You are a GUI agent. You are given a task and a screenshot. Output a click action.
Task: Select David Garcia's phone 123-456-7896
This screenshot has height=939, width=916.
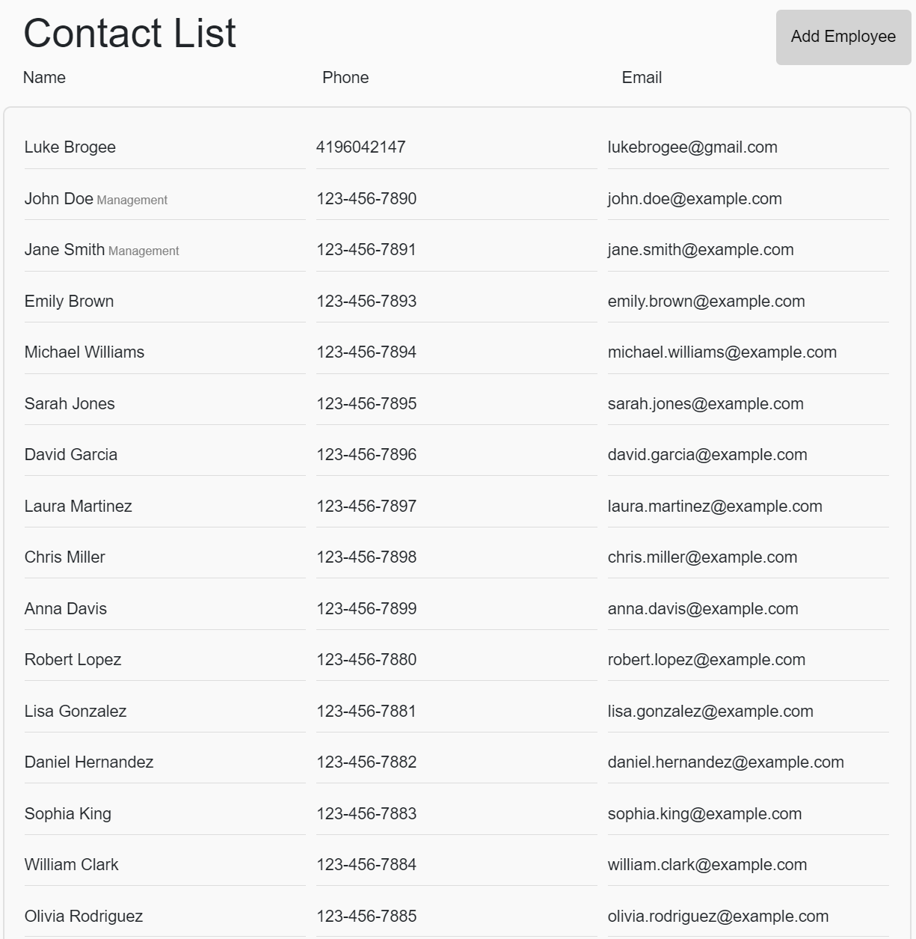366,455
